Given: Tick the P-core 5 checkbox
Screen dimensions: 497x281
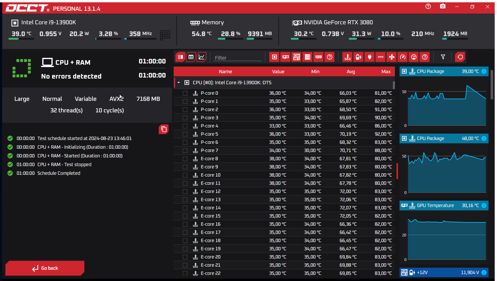Looking at the screenshot, I should pyautogui.click(x=185, y=134).
